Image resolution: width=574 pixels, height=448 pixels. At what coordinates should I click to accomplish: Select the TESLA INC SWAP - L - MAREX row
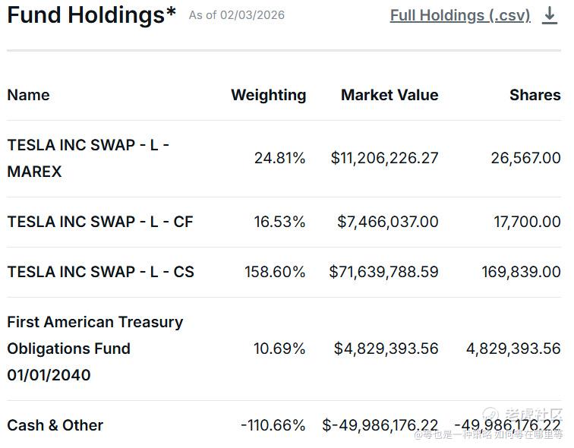coord(87,158)
